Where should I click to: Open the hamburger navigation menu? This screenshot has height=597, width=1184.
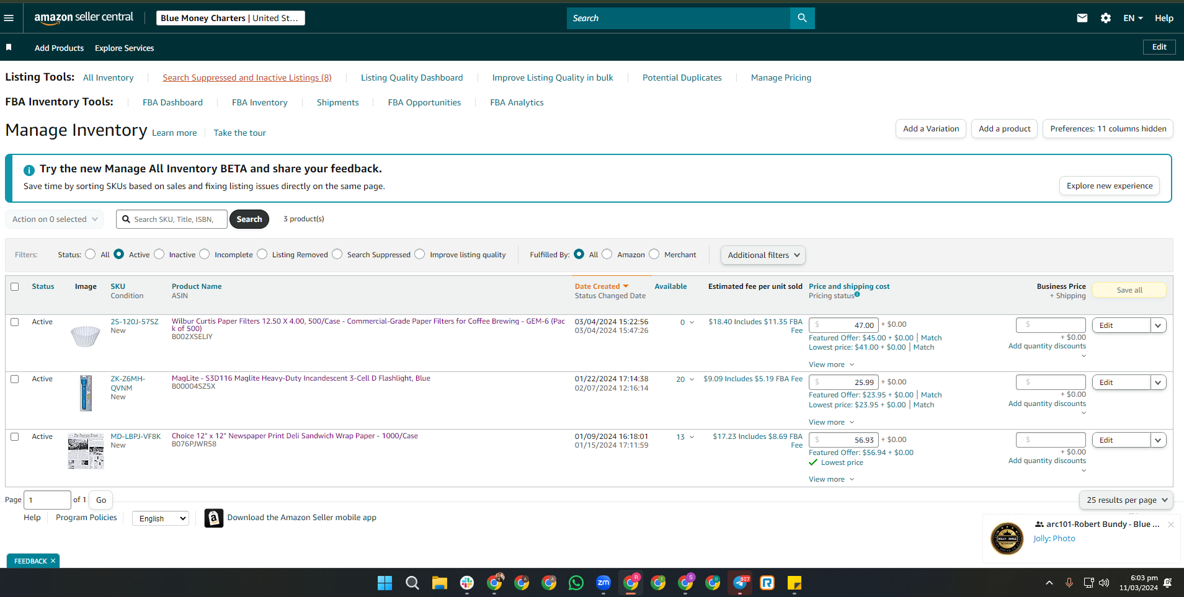[x=9, y=18]
